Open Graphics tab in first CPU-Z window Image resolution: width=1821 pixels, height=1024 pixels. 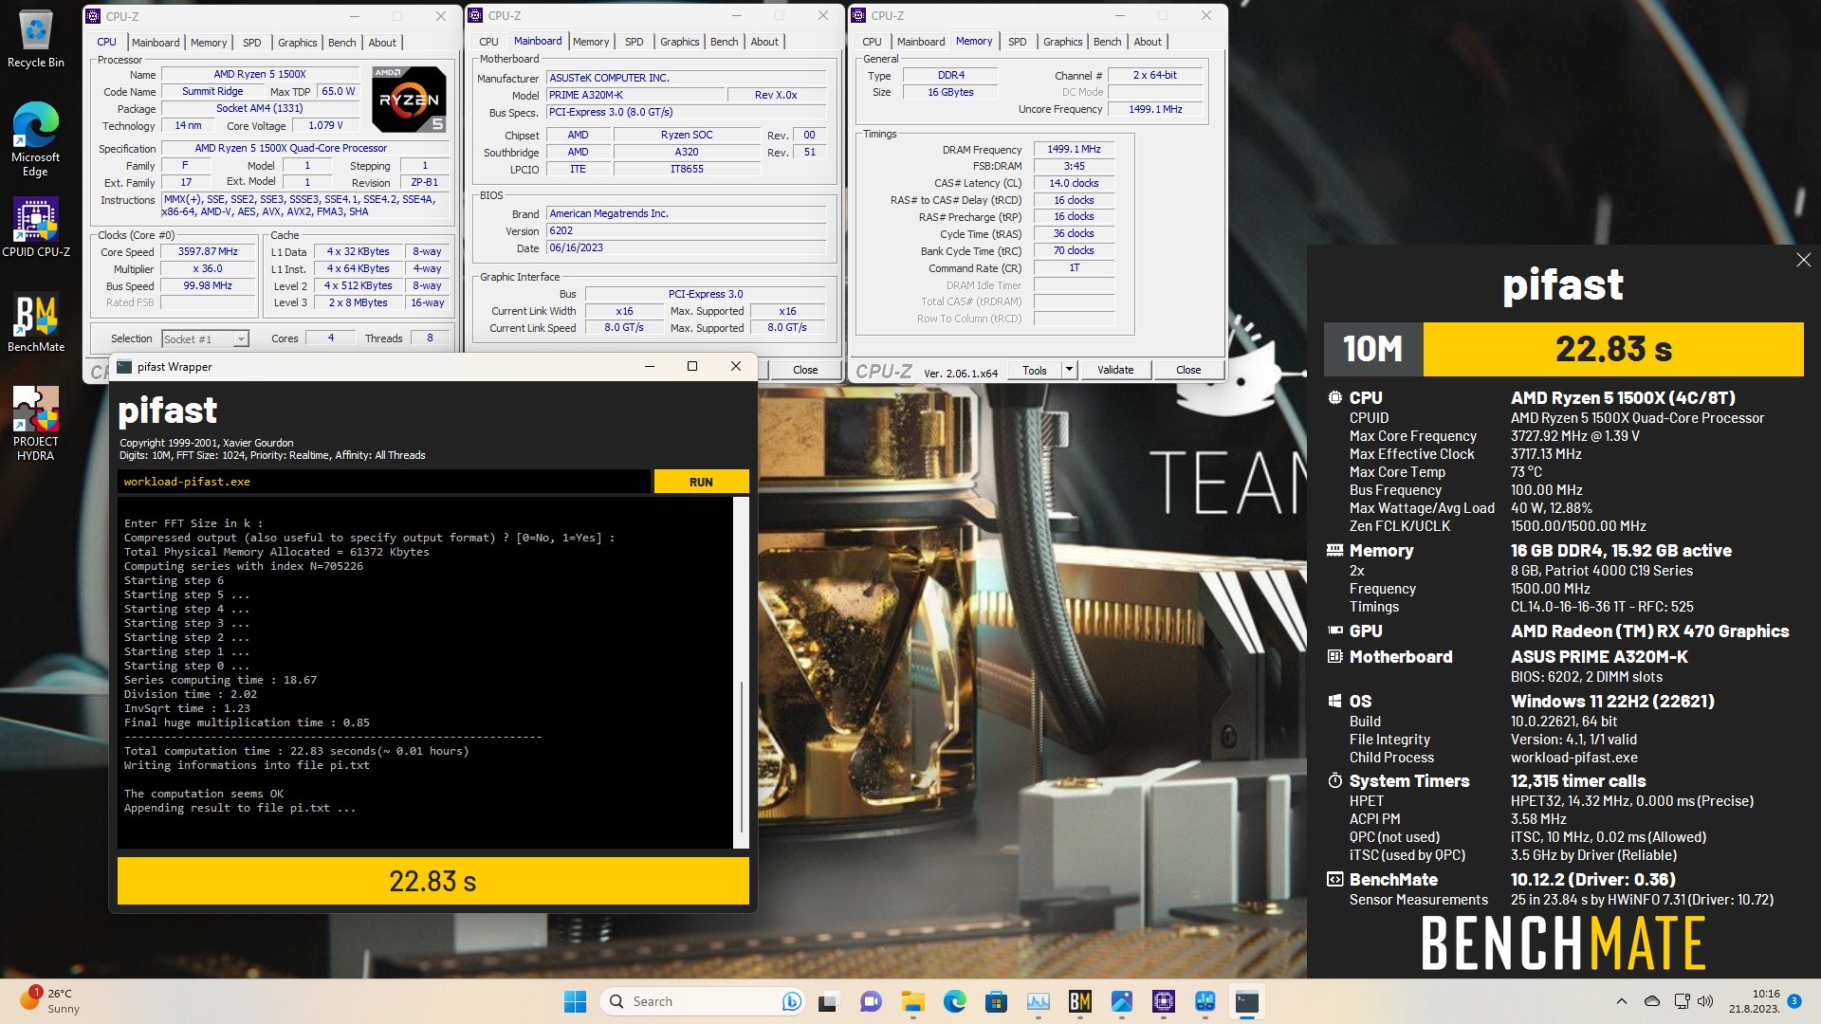pos(297,43)
